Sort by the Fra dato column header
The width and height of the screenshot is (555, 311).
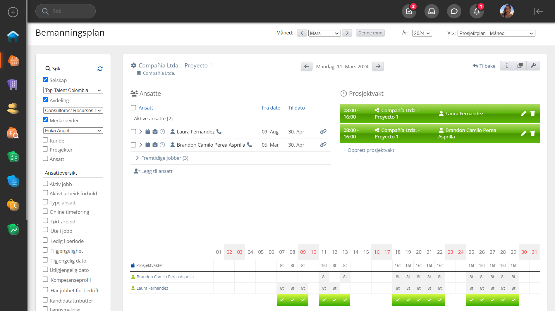click(x=271, y=108)
